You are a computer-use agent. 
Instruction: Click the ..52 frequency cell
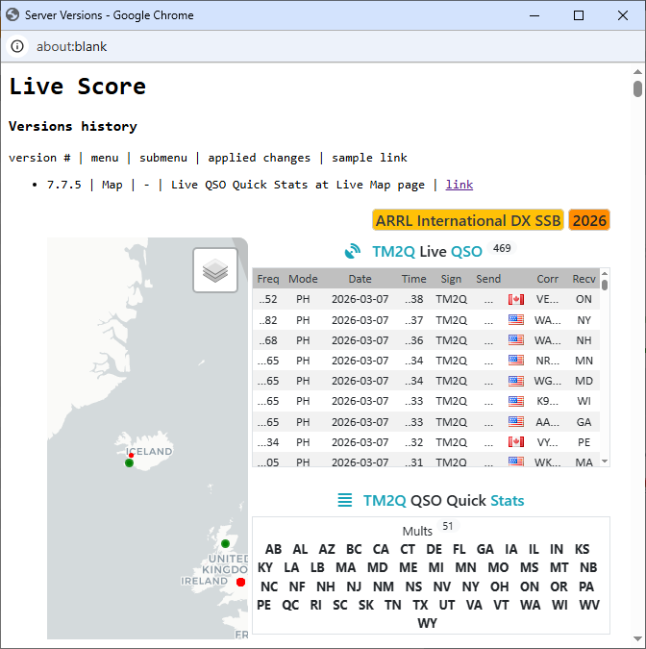268,299
